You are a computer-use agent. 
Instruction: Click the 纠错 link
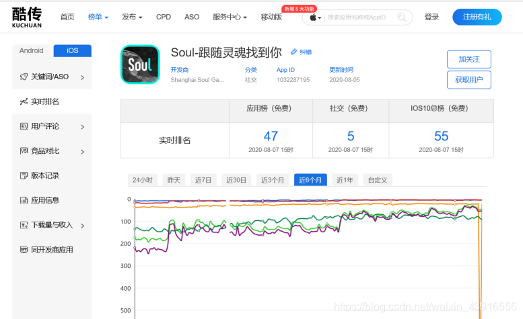306,52
